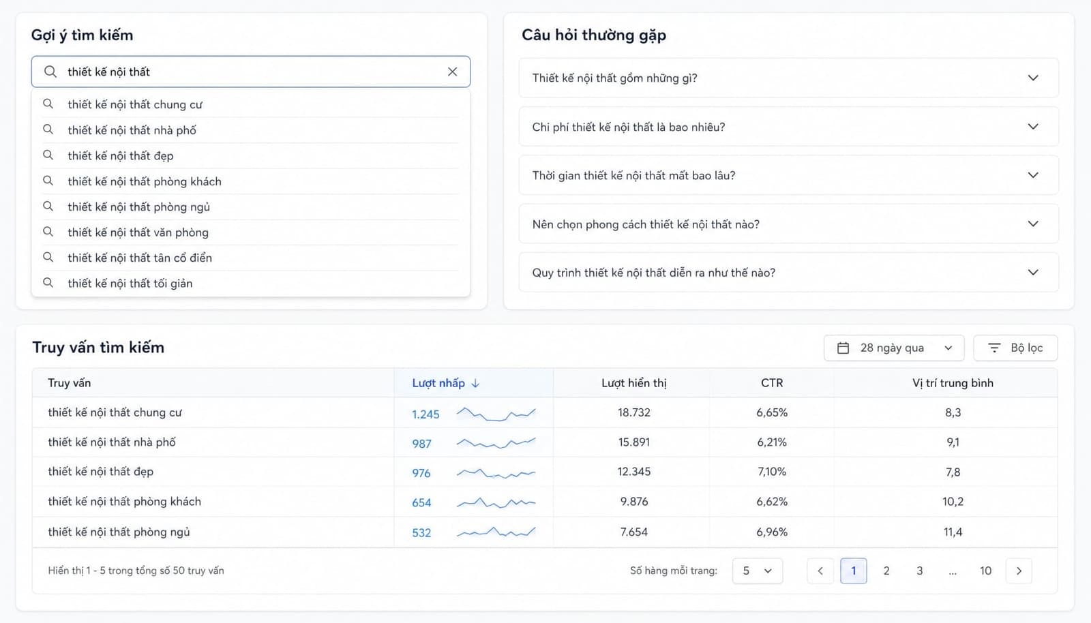Click CTR value 7,10%
This screenshot has width=1091, height=623.
click(x=772, y=472)
